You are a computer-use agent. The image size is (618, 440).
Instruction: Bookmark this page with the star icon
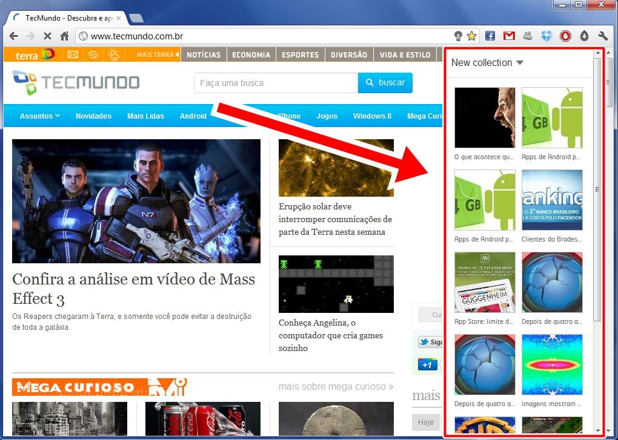click(471, 36)
